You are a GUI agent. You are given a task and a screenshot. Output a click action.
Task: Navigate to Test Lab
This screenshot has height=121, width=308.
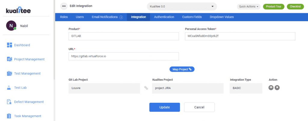[20, 88]
